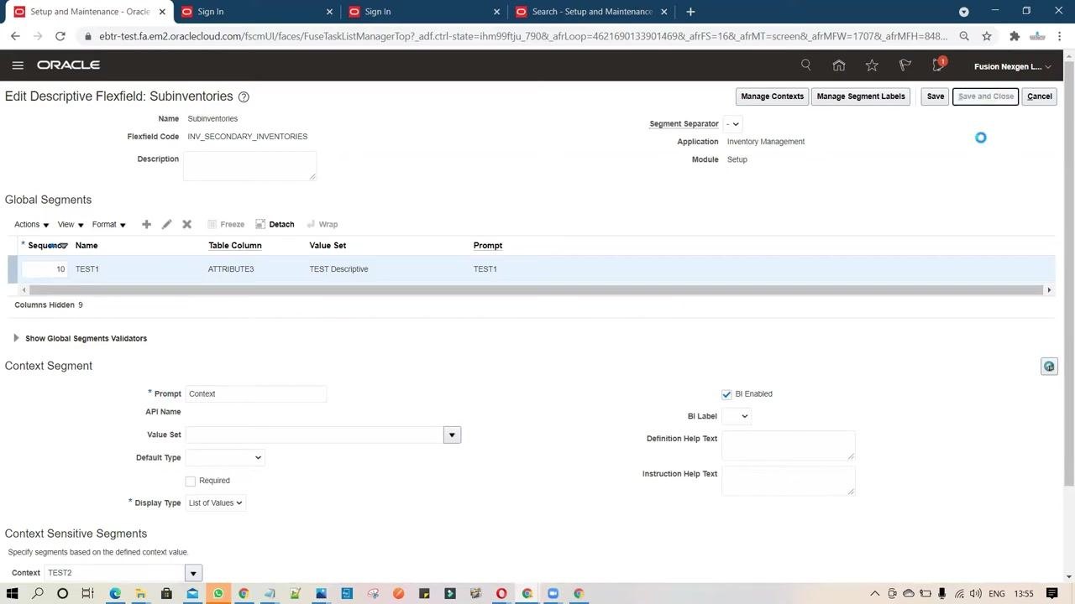Go to the Home icon

[x=839, y=65]
